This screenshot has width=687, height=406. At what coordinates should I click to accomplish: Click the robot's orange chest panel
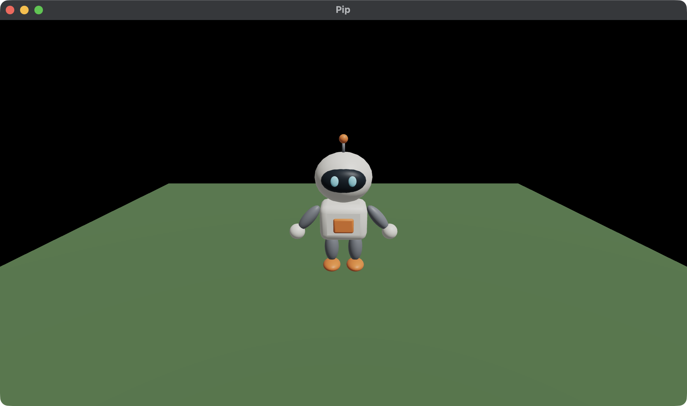[343, 226]
